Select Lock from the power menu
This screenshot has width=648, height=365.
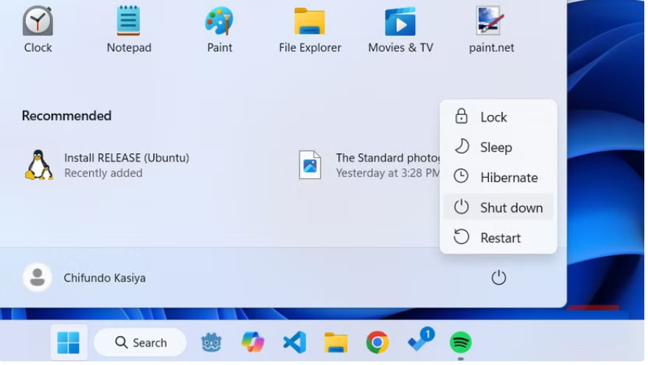(x=498, y=117)
